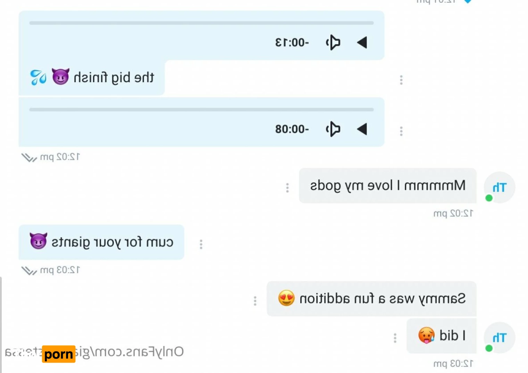Image resolution: width=528 pixels, height=373 pixels.
Task: Open three-dot menu next to 'I did' message
Action: [395, 338]
